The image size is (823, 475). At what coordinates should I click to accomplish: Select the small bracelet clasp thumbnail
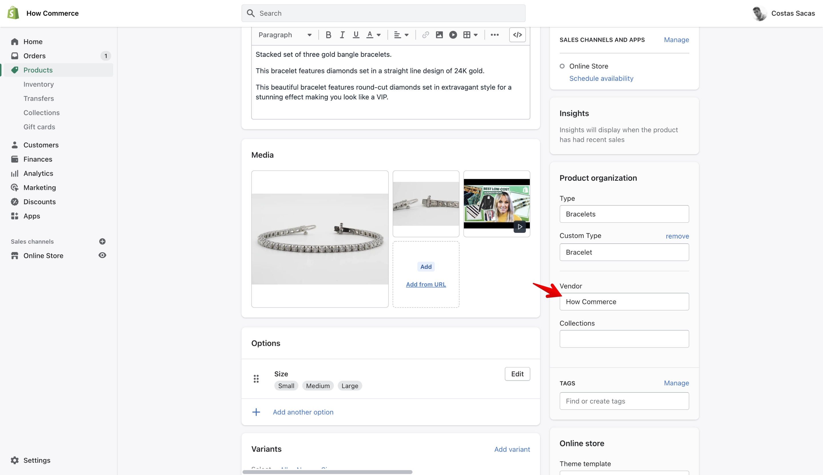pos(426,204)
